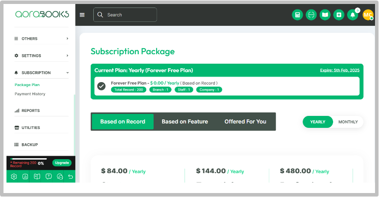This screenshot has height=197, width=379.
Task: Expand the Others menu chevron
Action: (x=67, y=39)
